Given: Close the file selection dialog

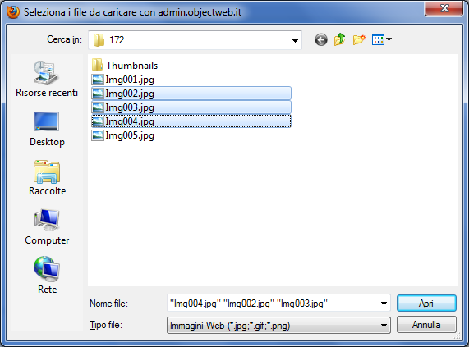Looking at the screenshot, I should (444, 8).
